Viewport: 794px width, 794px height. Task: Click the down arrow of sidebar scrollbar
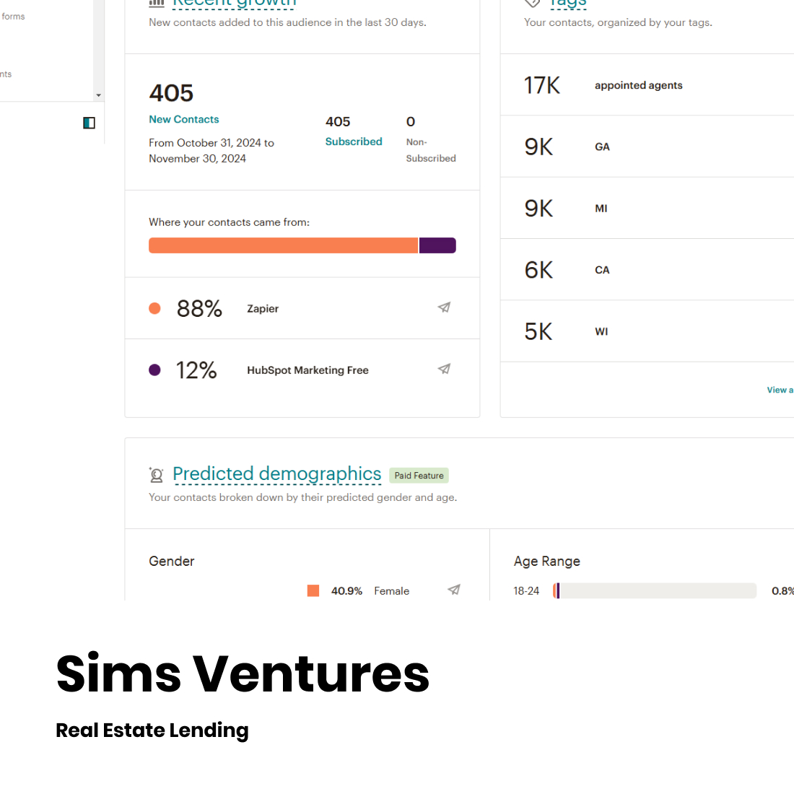pos(99,95)
